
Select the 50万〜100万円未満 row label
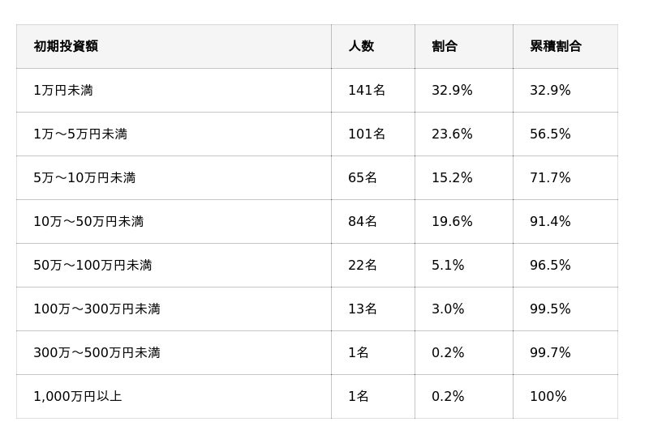click(x=92, y=265)
